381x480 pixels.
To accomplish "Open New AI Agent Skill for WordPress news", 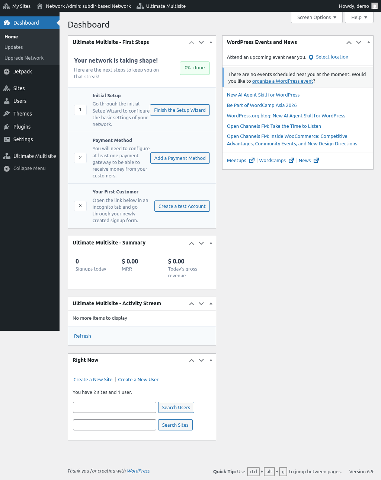I will coord(263,95).
